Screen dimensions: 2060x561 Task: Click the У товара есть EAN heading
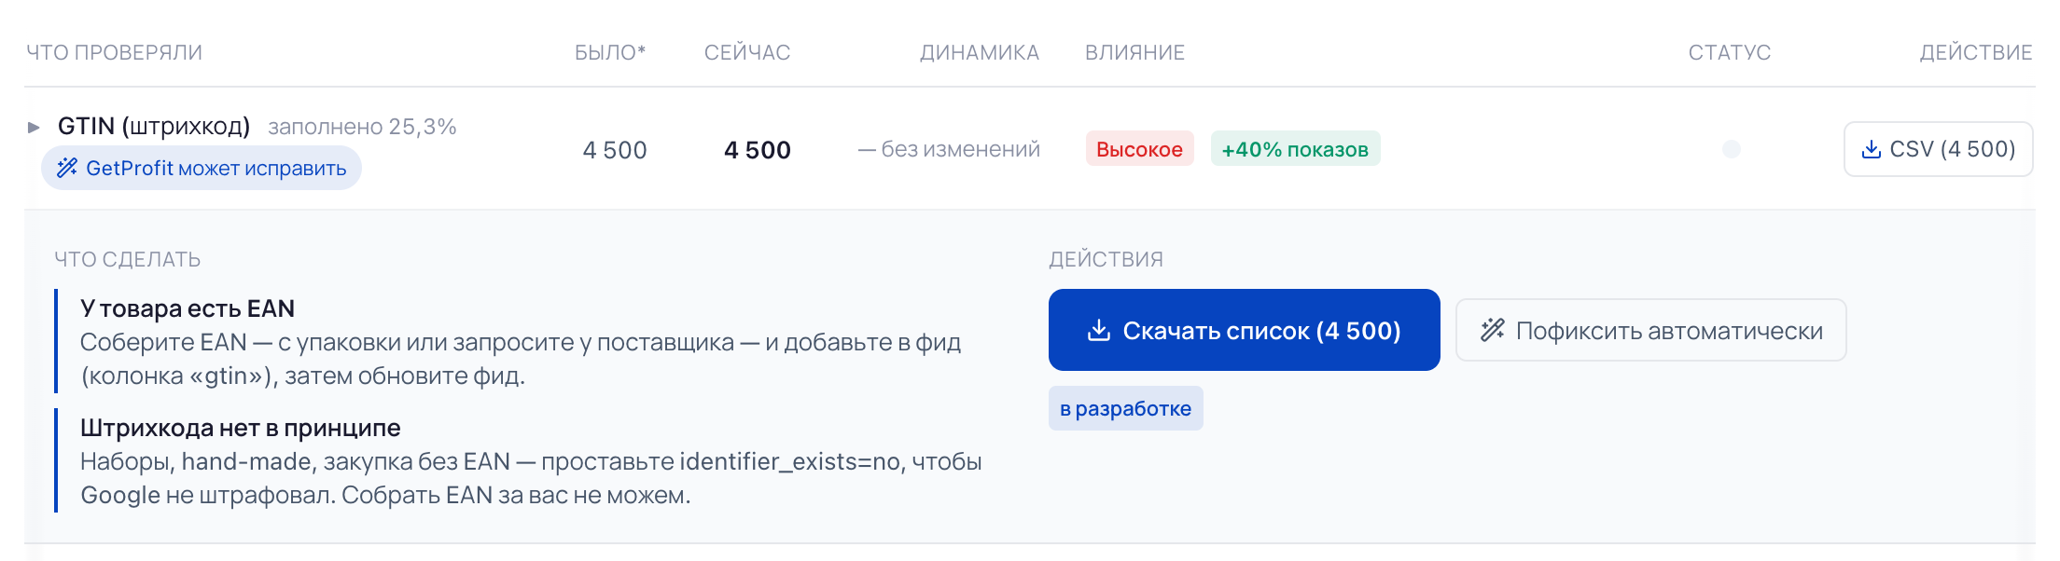point(188,308)
